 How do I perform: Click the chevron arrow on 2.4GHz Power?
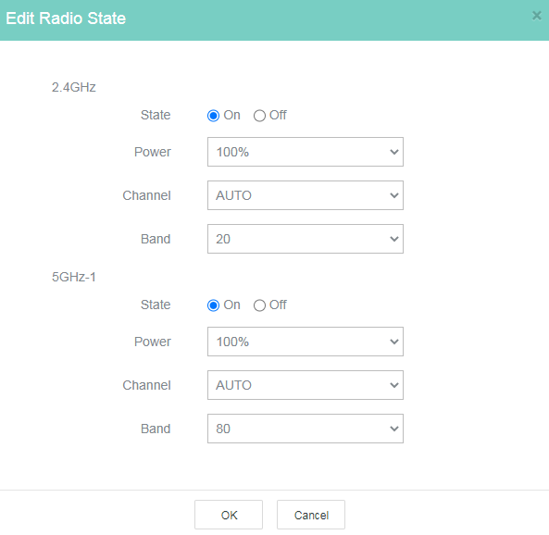tap(394, 152)
